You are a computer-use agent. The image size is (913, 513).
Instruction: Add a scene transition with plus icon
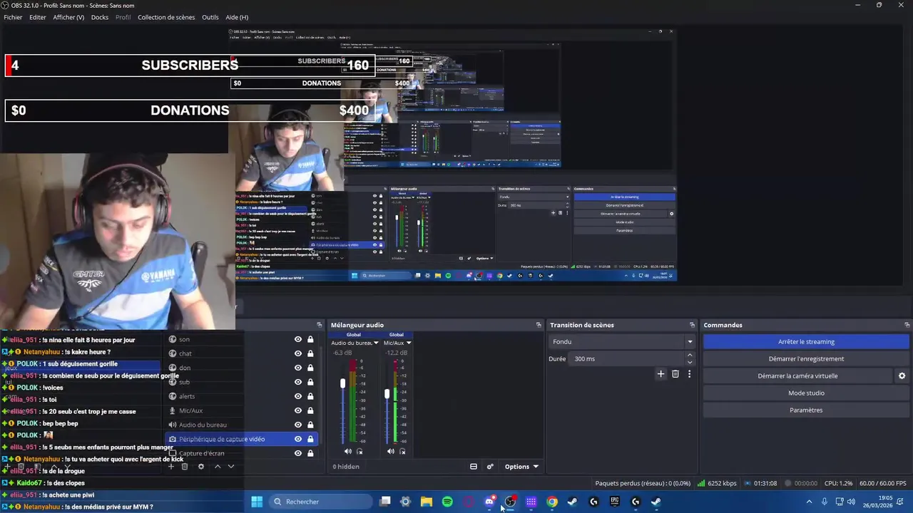660,373
